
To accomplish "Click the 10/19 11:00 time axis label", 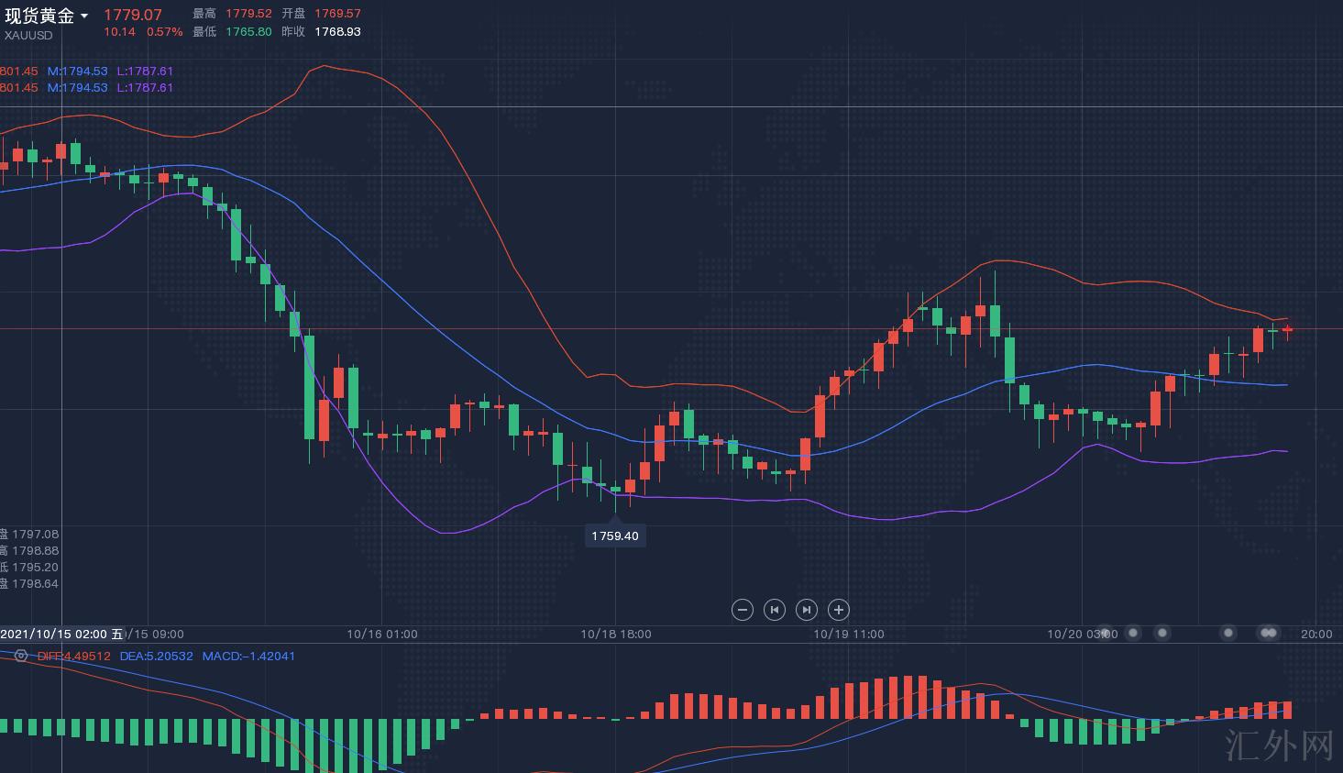I will tap(849, 634).
